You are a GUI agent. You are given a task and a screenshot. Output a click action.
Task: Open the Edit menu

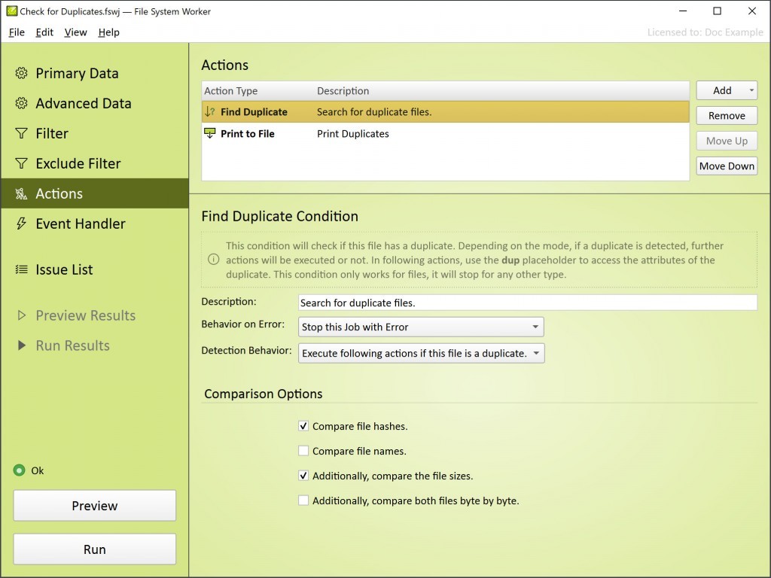[x=44, y=32]
